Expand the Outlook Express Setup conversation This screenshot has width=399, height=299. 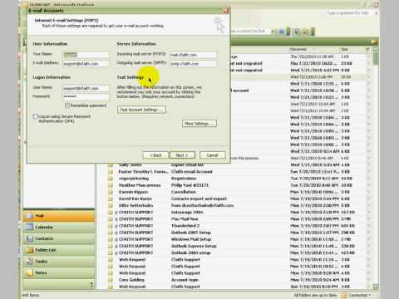click(116, 246)
